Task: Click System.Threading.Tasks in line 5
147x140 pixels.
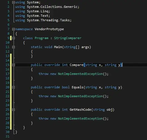Action: (48, 20)
